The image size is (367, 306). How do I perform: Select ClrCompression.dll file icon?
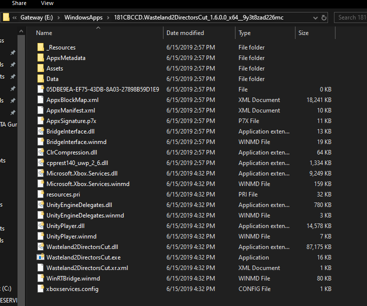pyautogui.click(x=40, y=152)
